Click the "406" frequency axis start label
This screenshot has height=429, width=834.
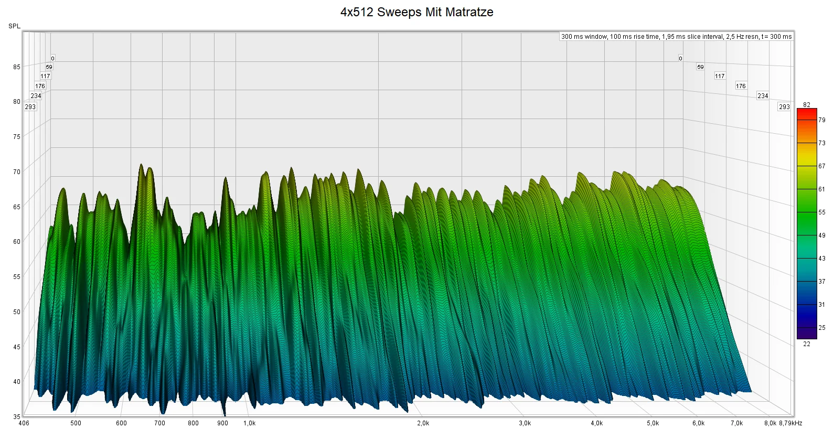[24, 423]
